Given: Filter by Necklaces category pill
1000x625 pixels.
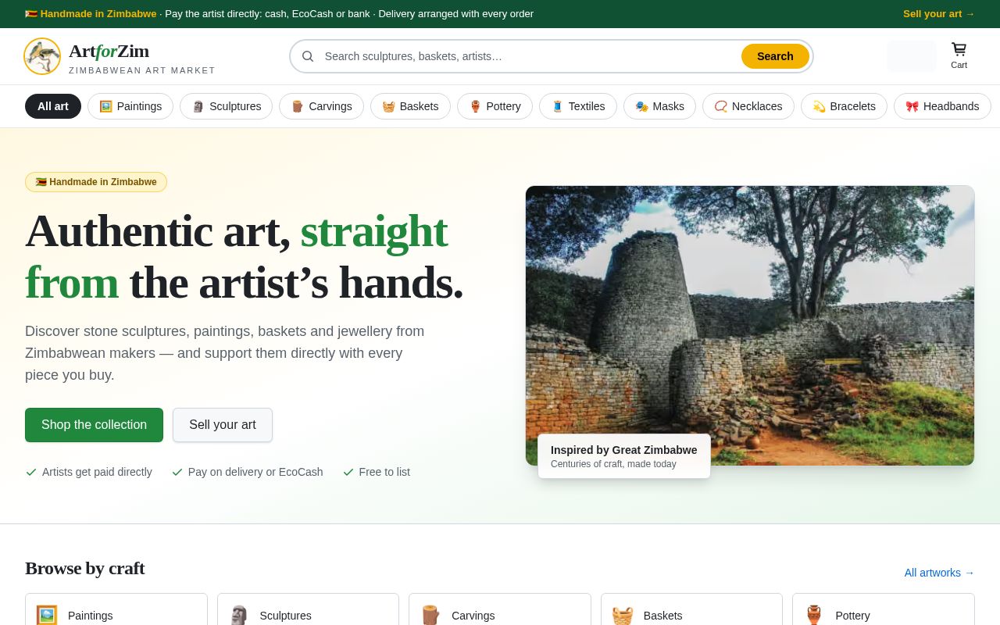Looking at the screenshot, I should click(x=748, y=106).
